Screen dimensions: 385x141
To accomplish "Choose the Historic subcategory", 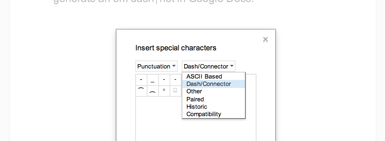I will (197, 106).
